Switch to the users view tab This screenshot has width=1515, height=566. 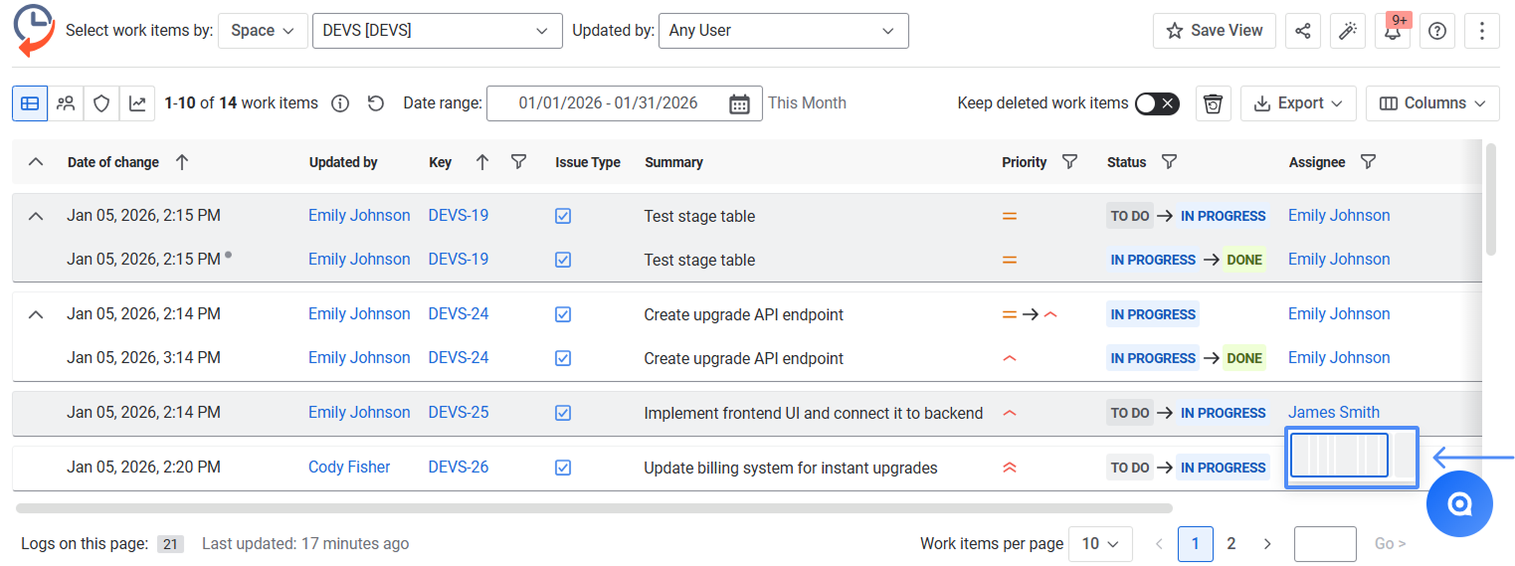66,103
